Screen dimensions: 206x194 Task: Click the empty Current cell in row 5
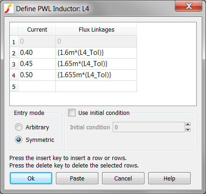(x=37, y=86)
